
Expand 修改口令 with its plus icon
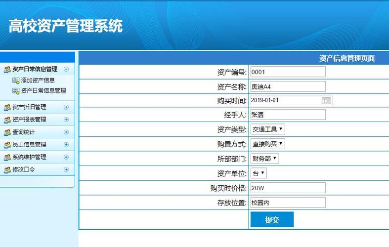(x=66, y=169)
